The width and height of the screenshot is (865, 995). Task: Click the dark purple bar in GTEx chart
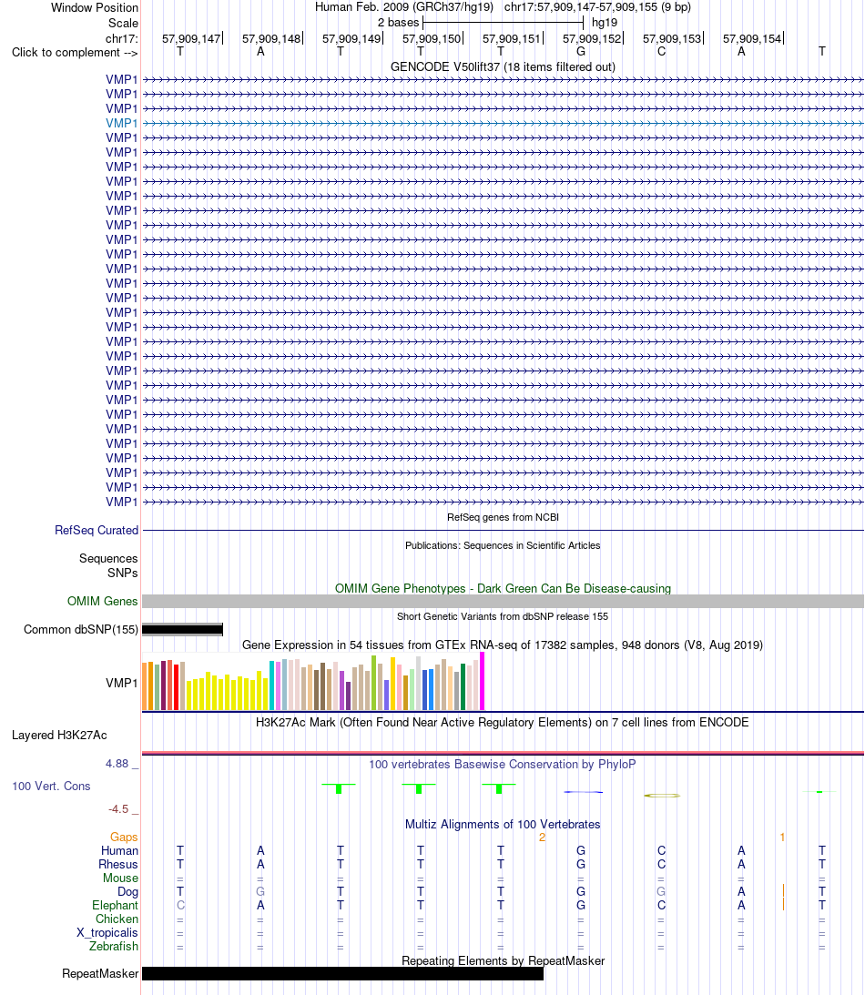coord(349,695)
